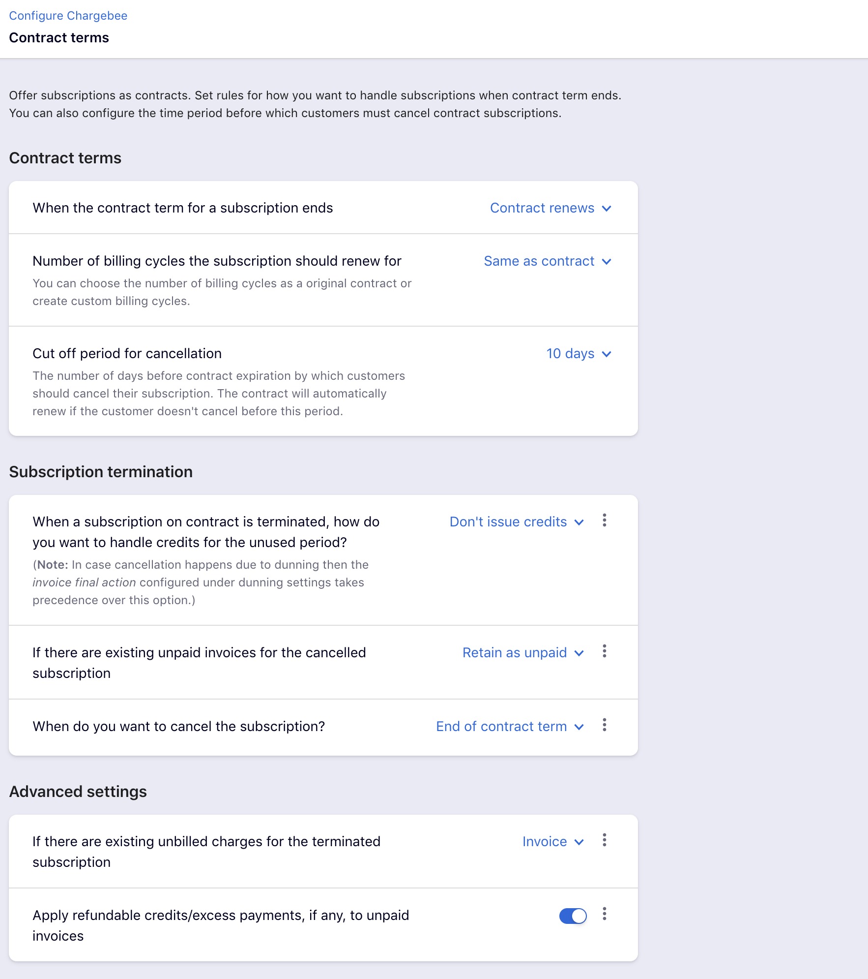The width and height of the screenshot is (868, 979).
Task: Click the Cut off period for cancellation label
Action: pyautogui.click(x=127, y=354)
